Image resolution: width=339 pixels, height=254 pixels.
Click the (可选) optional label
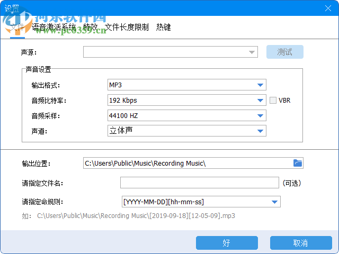292,183
